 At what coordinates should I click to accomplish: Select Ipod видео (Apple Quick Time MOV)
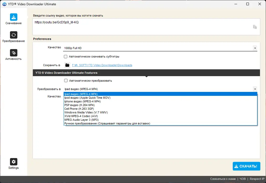(161, 98)
